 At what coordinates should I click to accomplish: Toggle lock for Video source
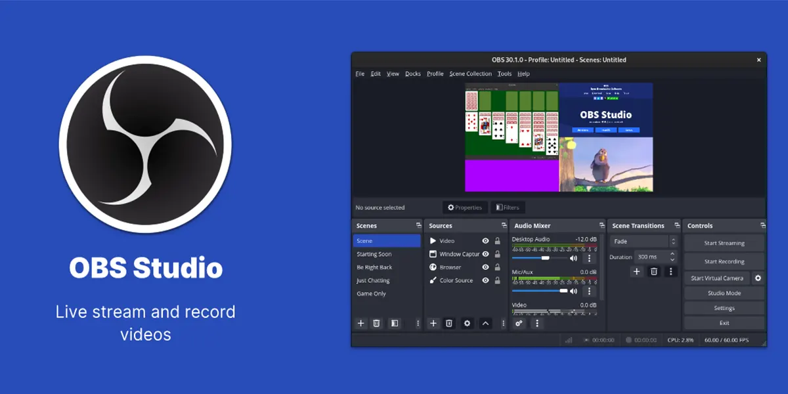tap(497, 241)
